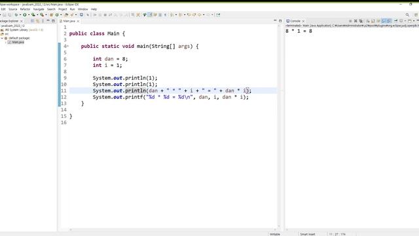
Task: Open the Search menu
Action: pos(51,9)
